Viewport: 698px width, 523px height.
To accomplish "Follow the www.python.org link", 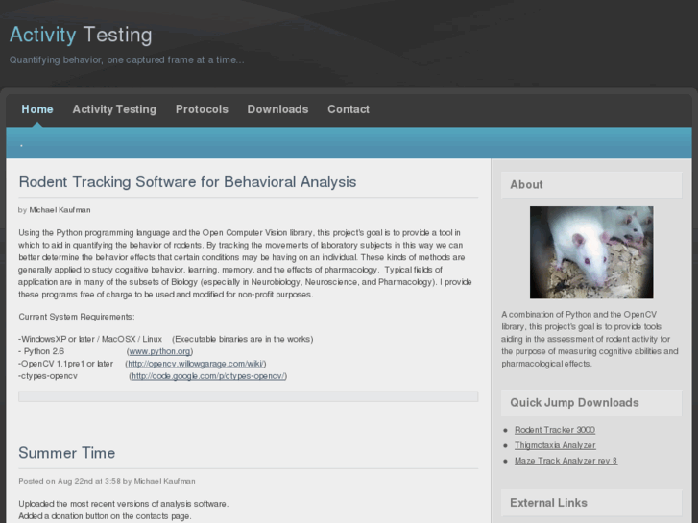I will (160, 351).
